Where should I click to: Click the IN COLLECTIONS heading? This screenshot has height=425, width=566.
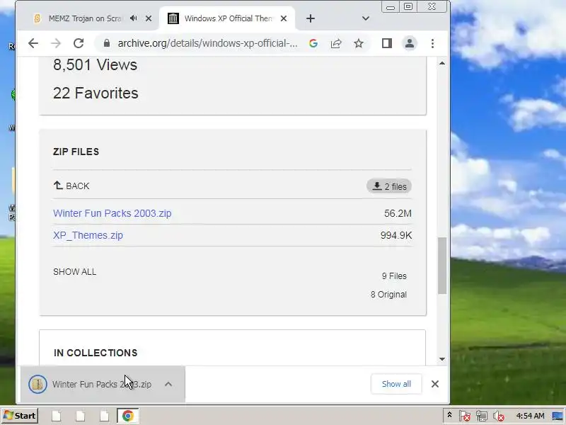(96, 353)
